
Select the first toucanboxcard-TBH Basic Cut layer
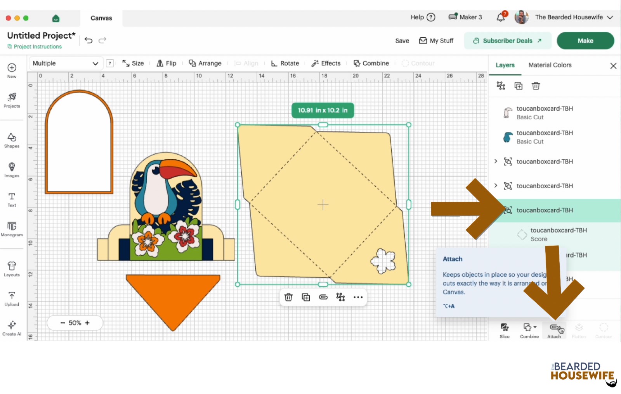[555, 113]
